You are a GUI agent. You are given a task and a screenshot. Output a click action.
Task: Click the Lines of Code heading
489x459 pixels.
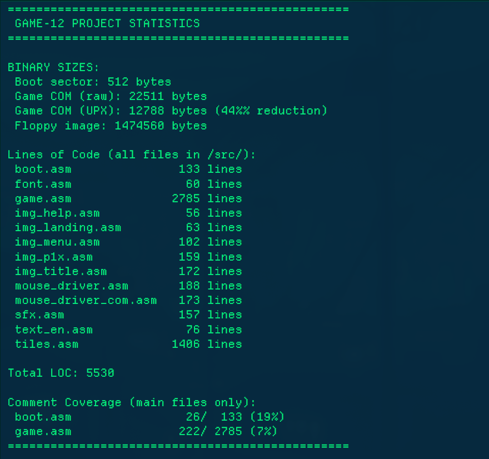tap(132, 154)
